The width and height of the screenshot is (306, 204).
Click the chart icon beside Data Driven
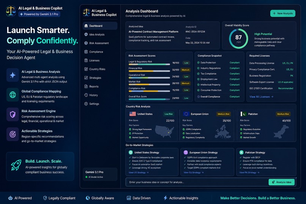[x=129, y=198]
